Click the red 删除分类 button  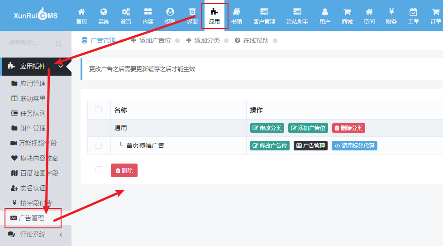tap(348, 128)
